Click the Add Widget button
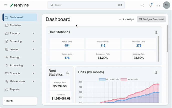The image size is (172, 108). point(126,19)
